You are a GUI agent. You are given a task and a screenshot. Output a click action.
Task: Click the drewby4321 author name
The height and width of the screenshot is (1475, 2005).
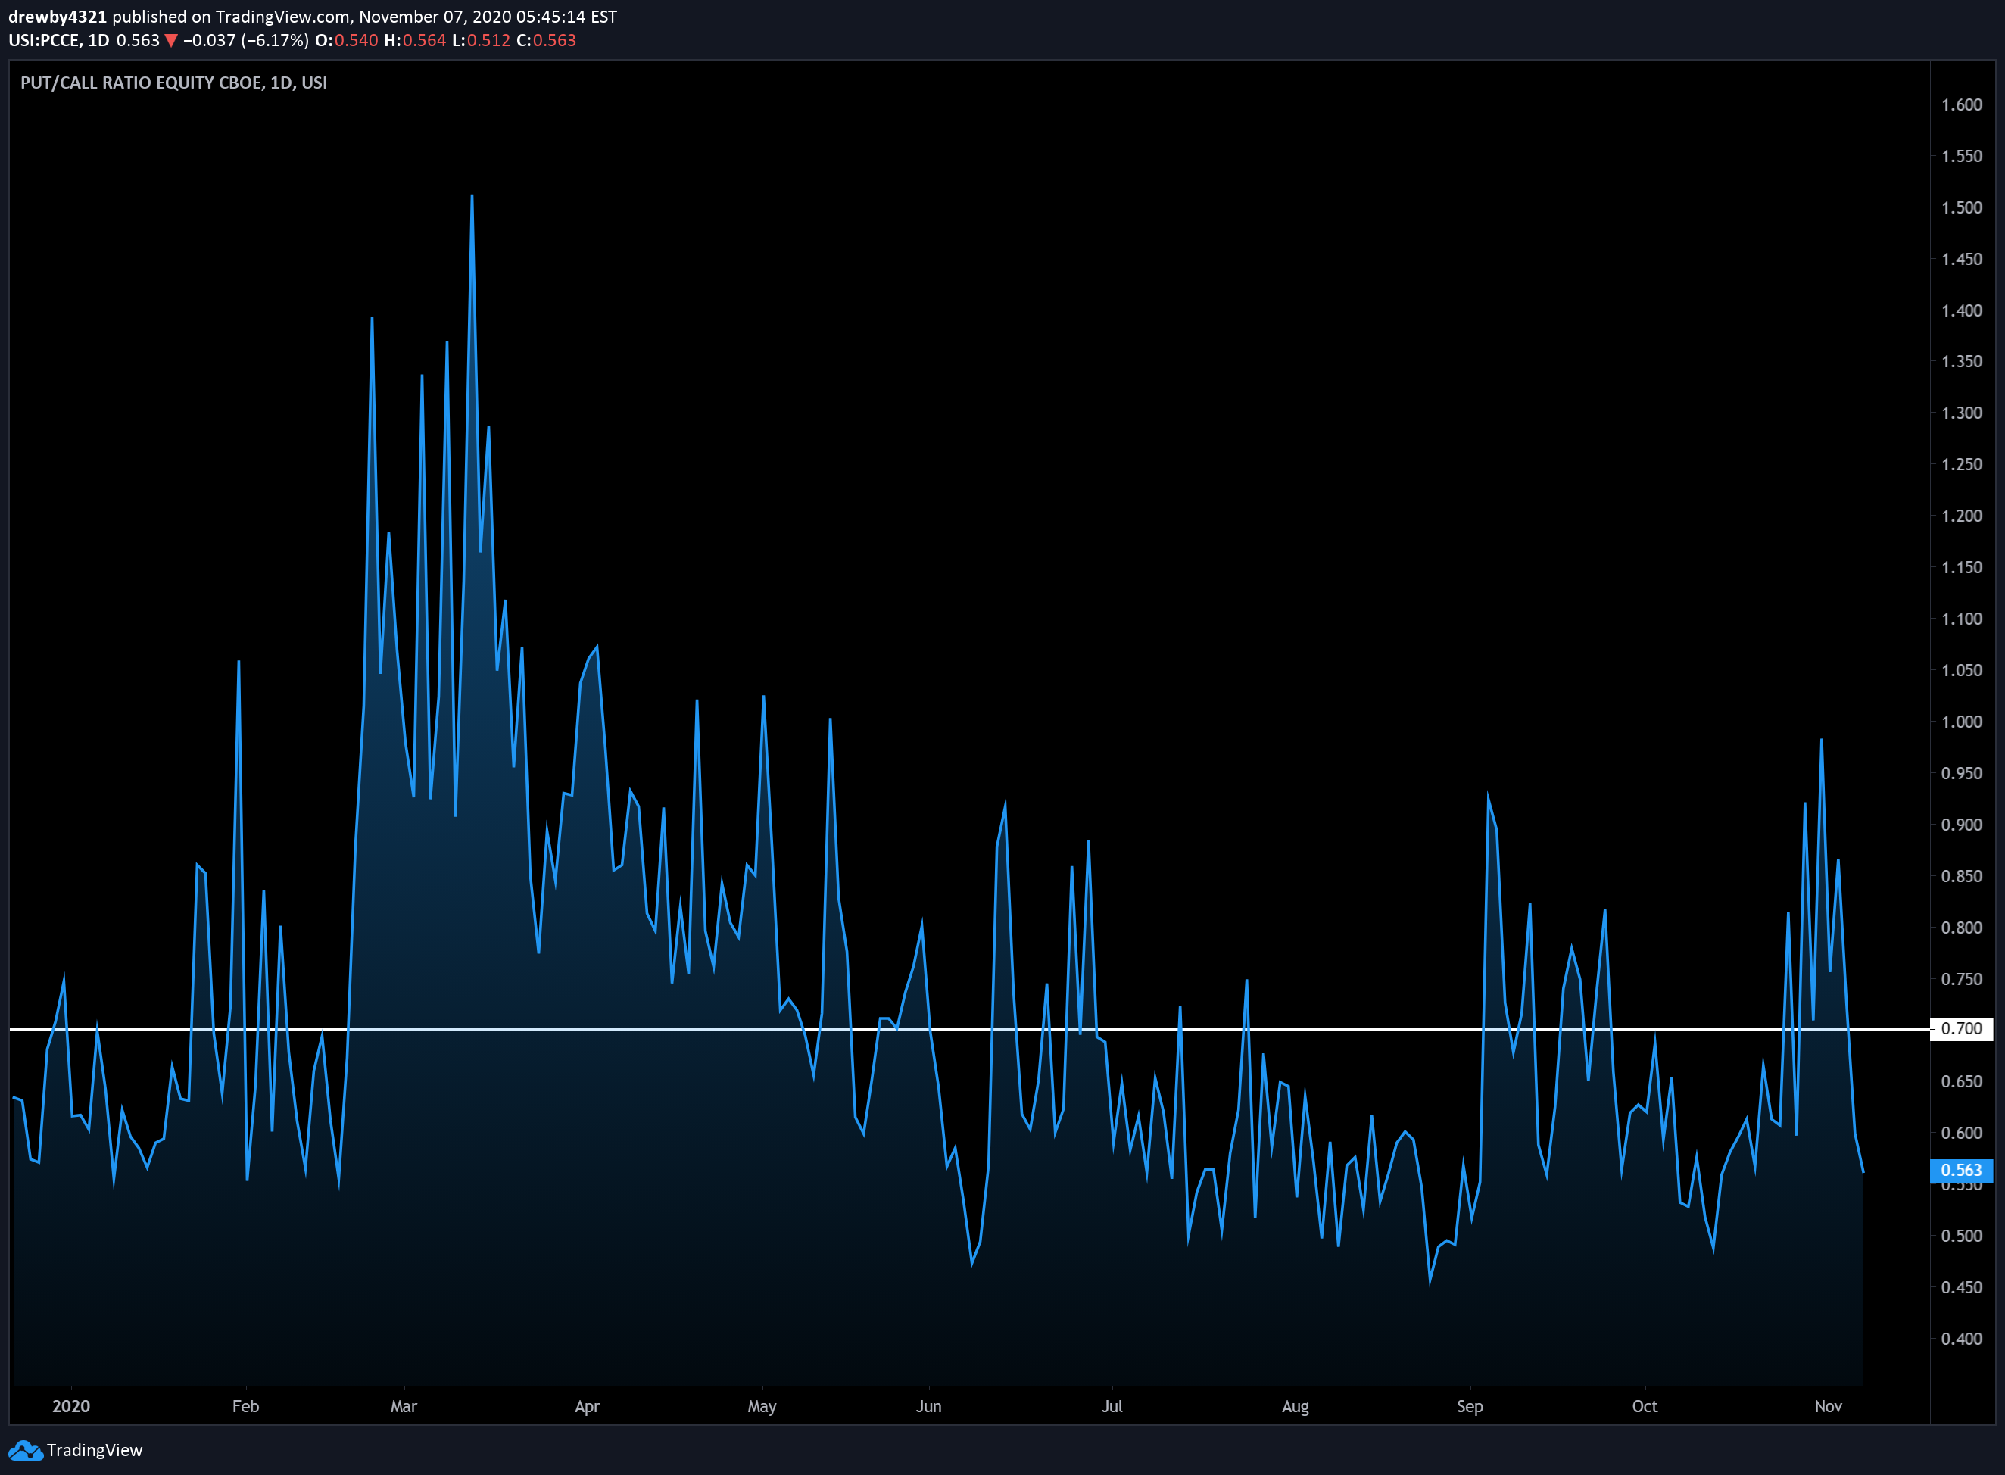click(x=57, y=17)
